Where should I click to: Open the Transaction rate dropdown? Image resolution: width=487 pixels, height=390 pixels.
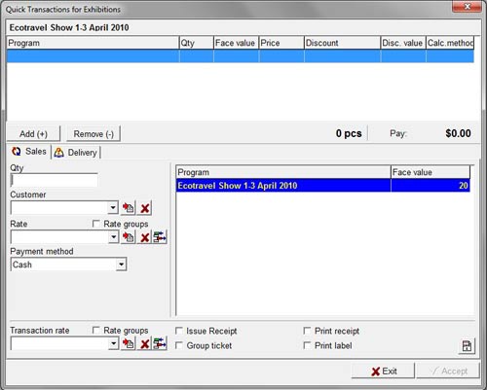click(113, 343)
